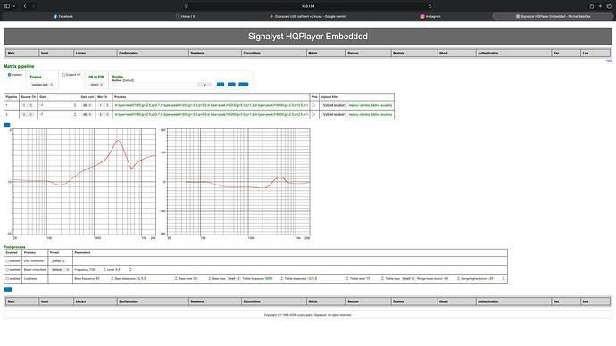The height and width of the screenshot is (346, 616).
Task: Add a new tab with the plus icon
Action: pyautogui.click(x=600, y=6)
